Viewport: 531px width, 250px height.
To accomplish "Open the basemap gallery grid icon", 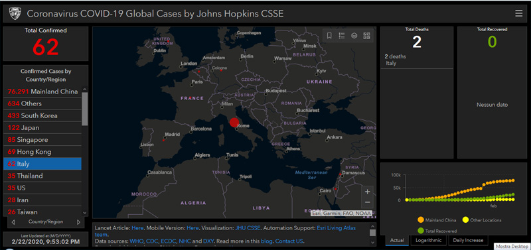I will (x=367, y=36).
